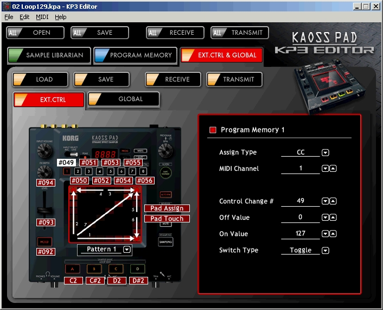
Task: Click program memory button 2 on device
Action: click(x=78, y=171)
